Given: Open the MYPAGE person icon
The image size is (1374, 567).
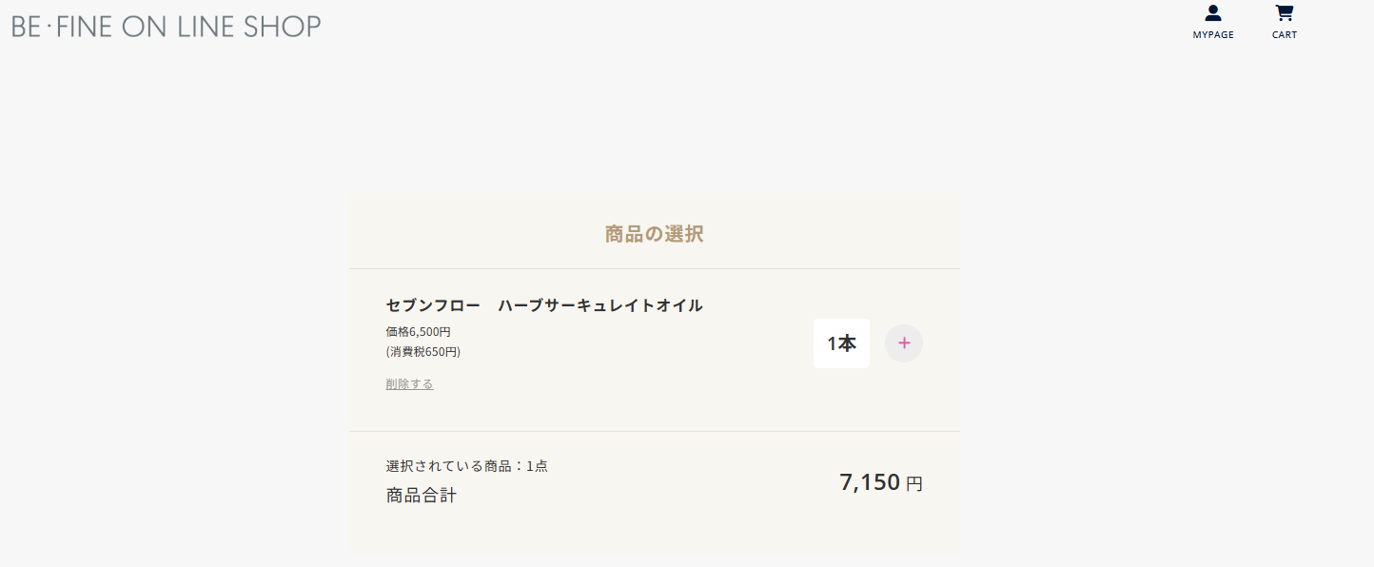Looking at the screenshot, I should tap(1213, 13).
